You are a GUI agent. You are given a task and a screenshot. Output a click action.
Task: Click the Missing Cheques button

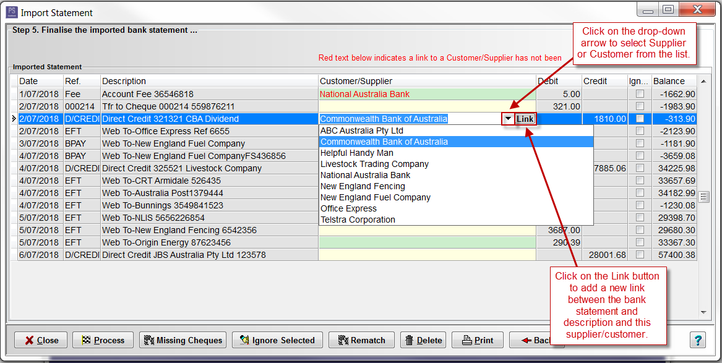click(183, 340)
